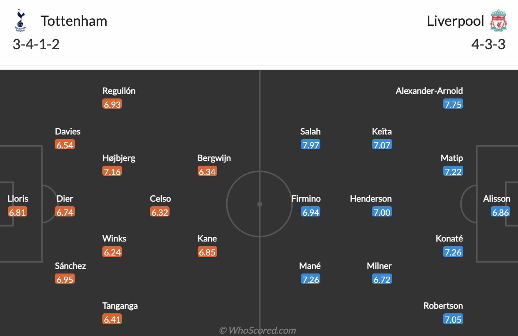Image resolution: width=518 pixels, height=336 pixels.
Task: Click Højbjerg's 7.16 rating badge
Action: 112,172
